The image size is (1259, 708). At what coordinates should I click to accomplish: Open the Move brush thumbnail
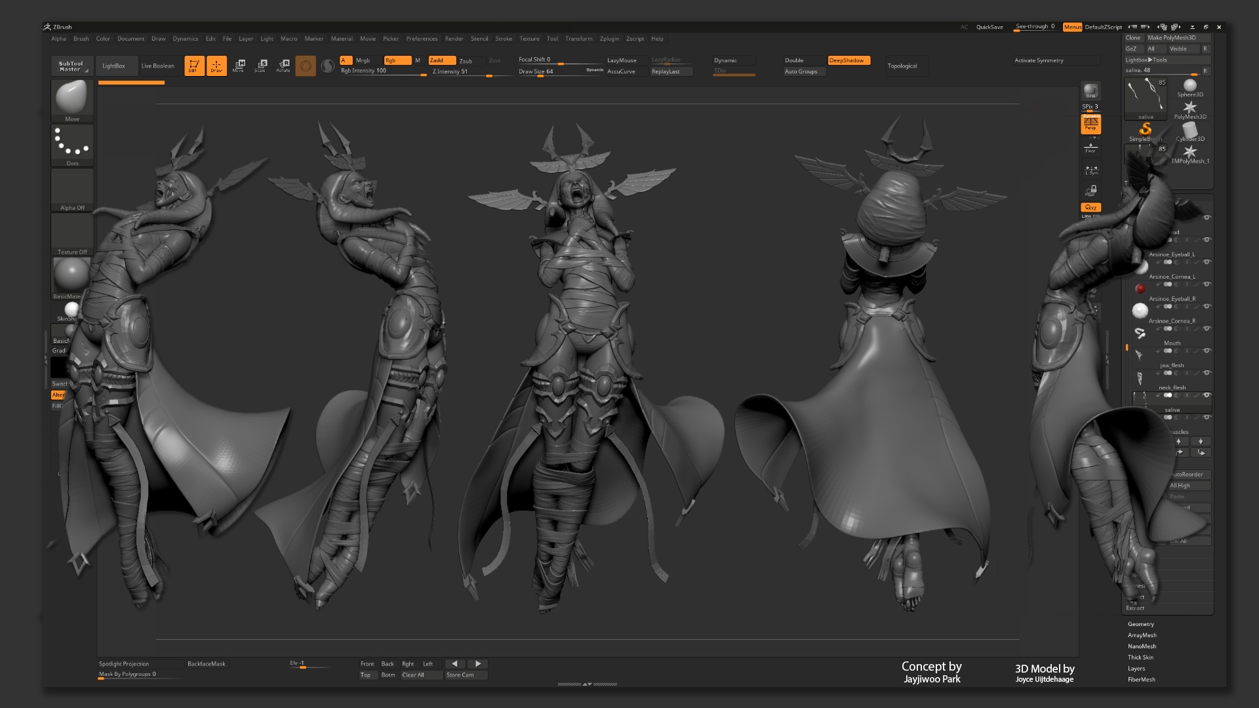pyautogui.click(x=72, y=101)
